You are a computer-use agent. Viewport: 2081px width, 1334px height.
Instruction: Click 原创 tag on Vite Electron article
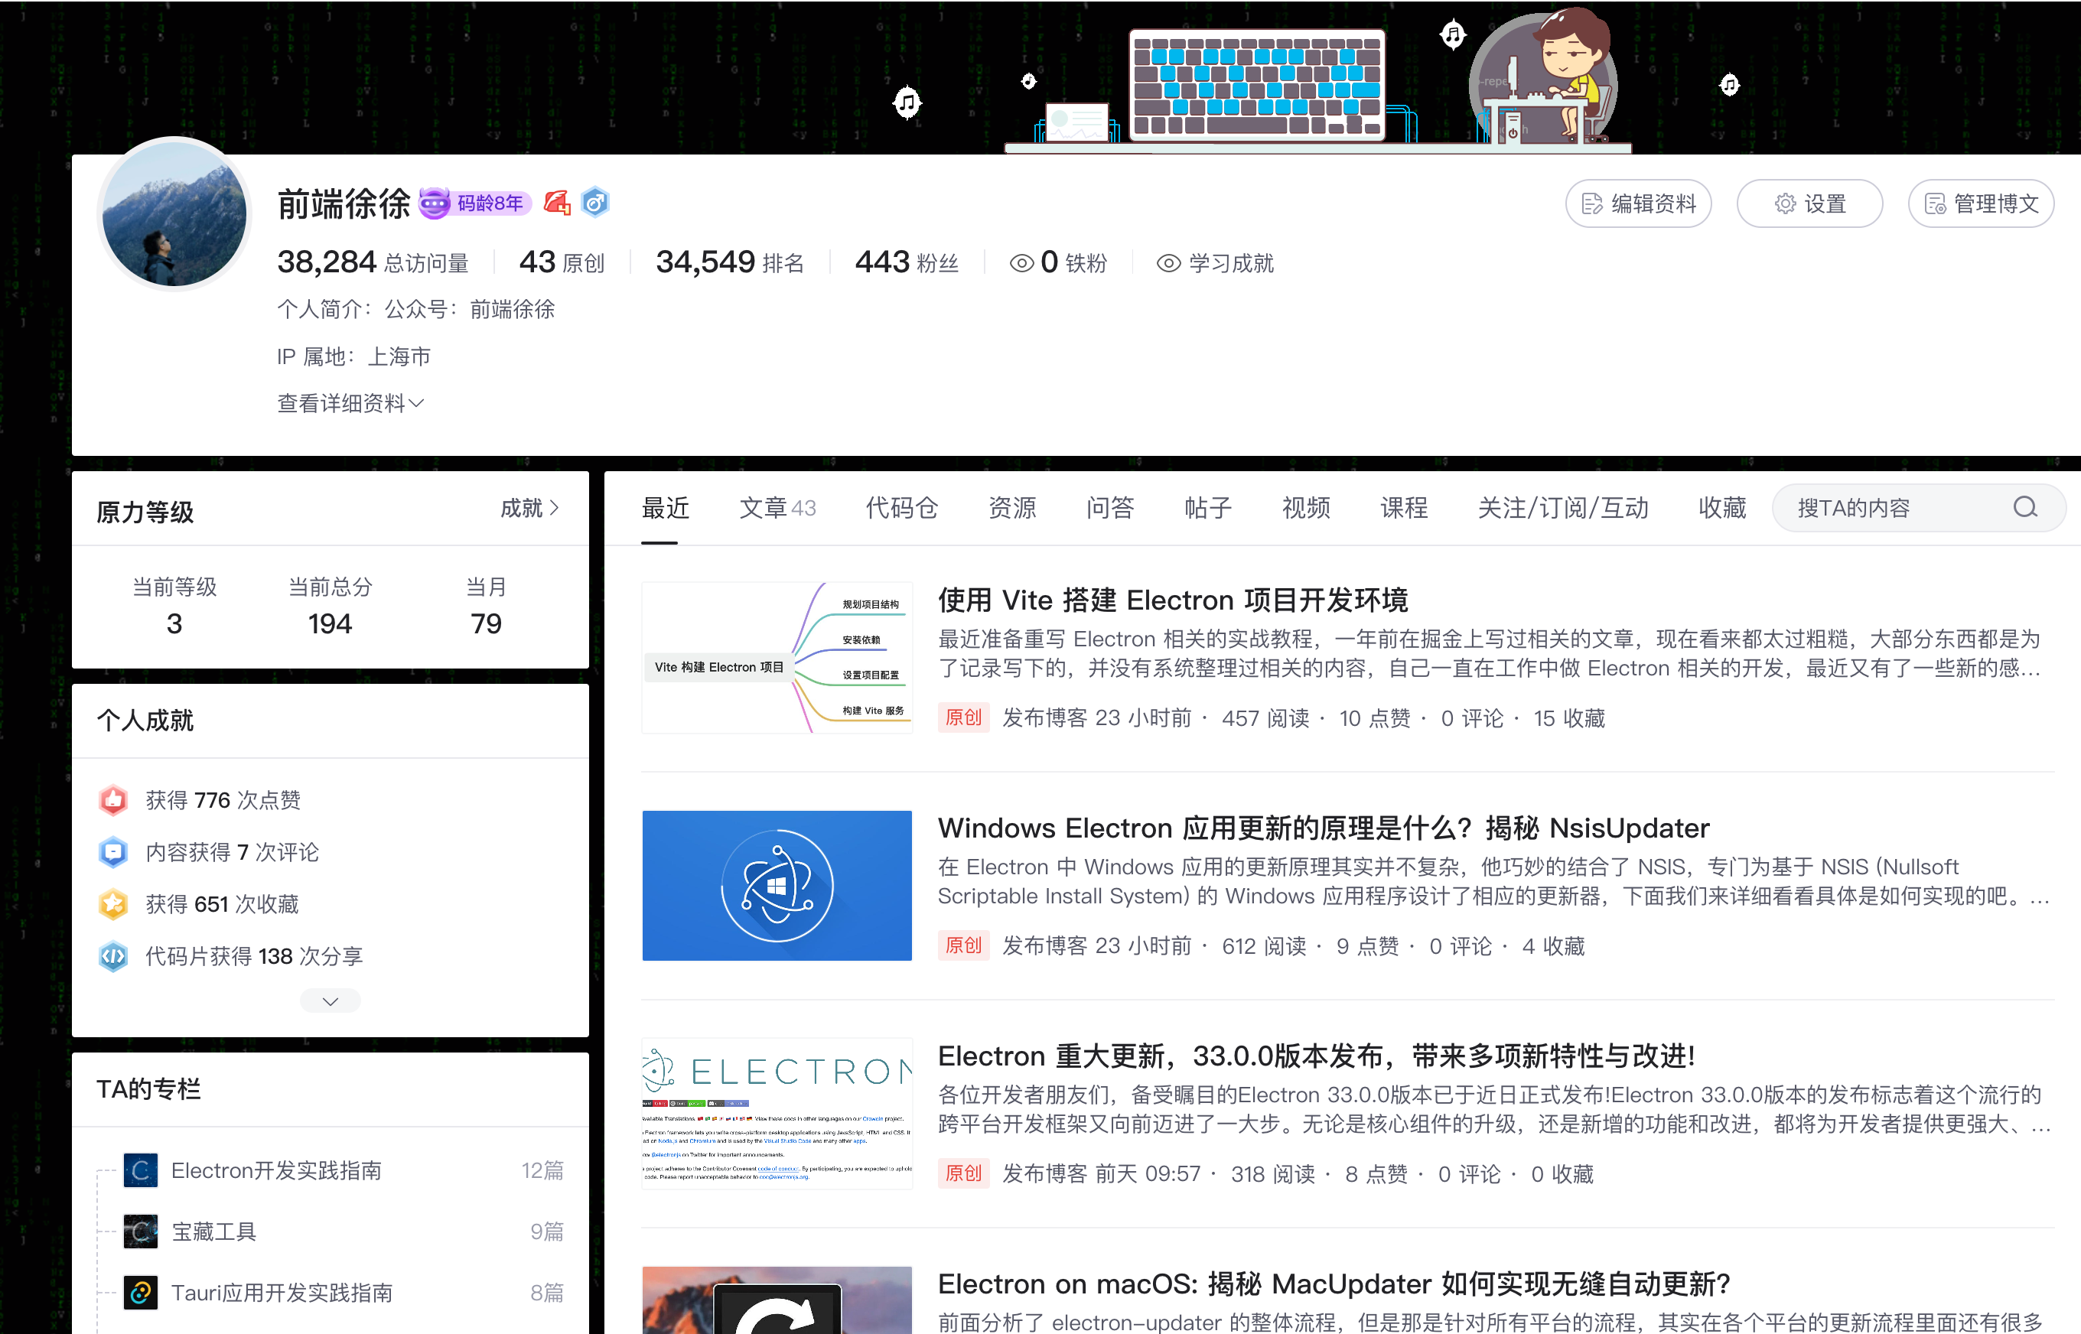[x=963, y=718]
